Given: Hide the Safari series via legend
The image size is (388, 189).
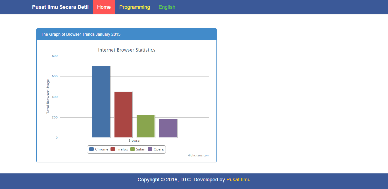Looking at the screenshot, I should click(x=141, y=149).
